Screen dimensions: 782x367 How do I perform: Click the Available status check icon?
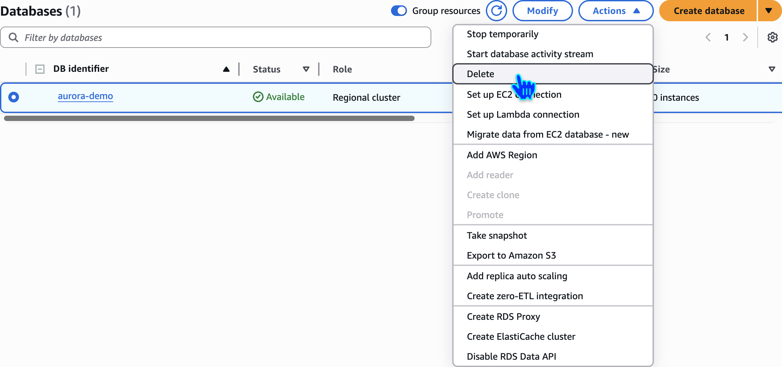[258, 97]
